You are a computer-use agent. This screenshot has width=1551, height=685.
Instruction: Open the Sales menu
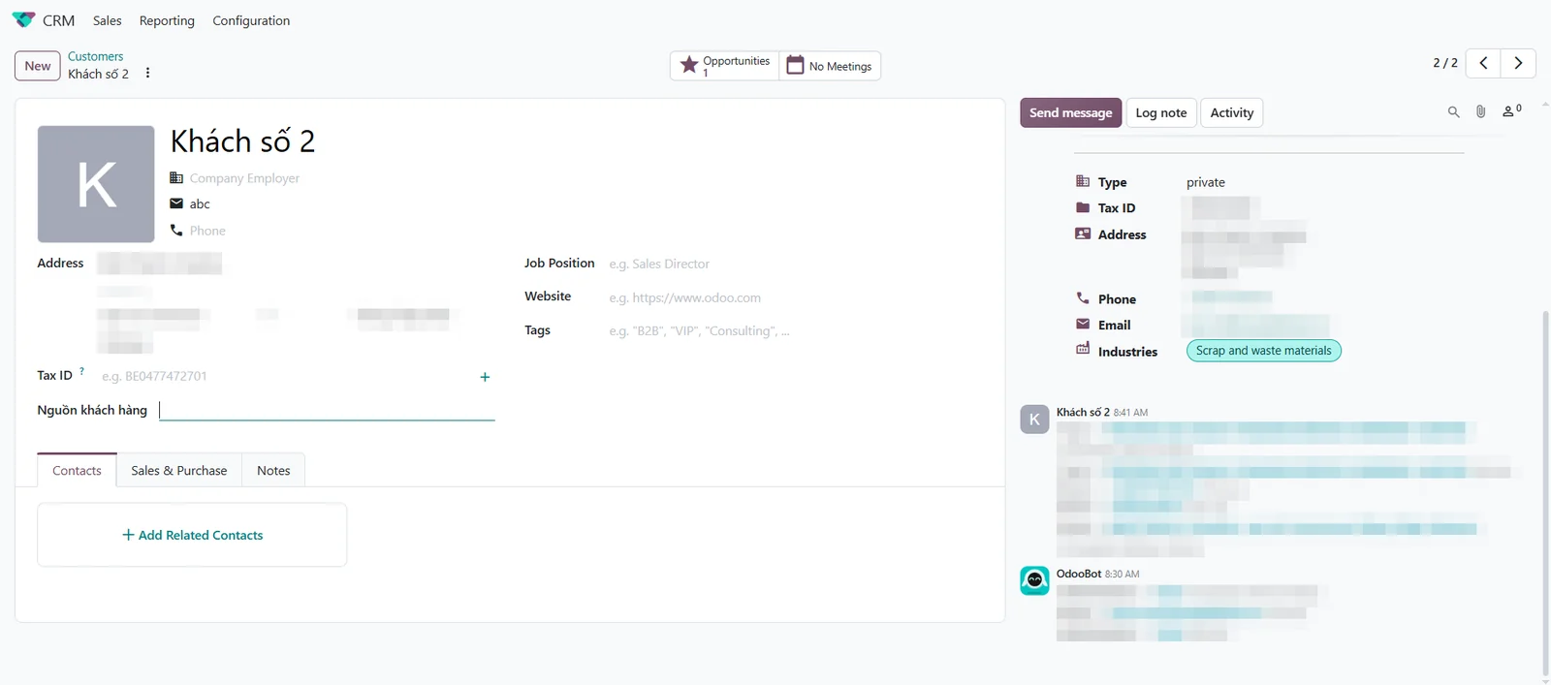pos(108,20)
